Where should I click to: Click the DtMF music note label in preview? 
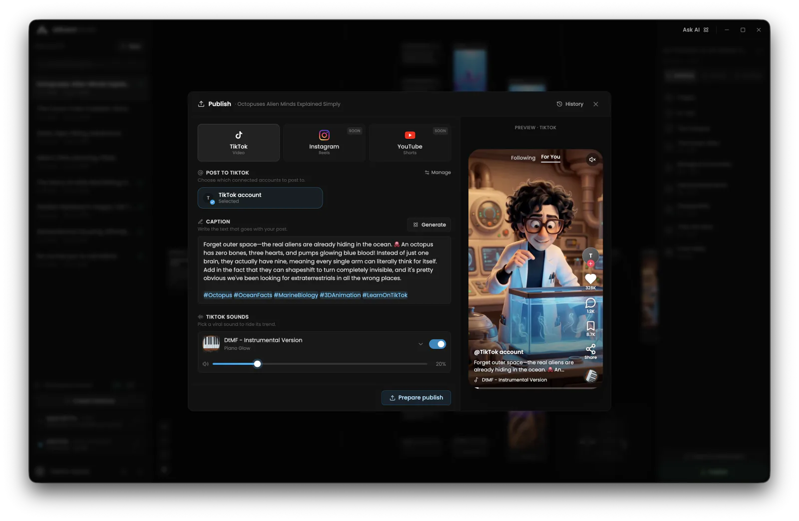tap(510, 380)
